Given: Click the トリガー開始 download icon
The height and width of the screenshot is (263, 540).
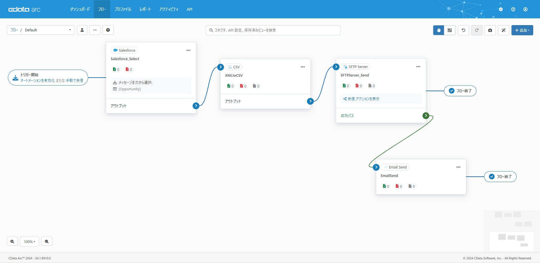Looking at the screenshot, I should point(15,78).
